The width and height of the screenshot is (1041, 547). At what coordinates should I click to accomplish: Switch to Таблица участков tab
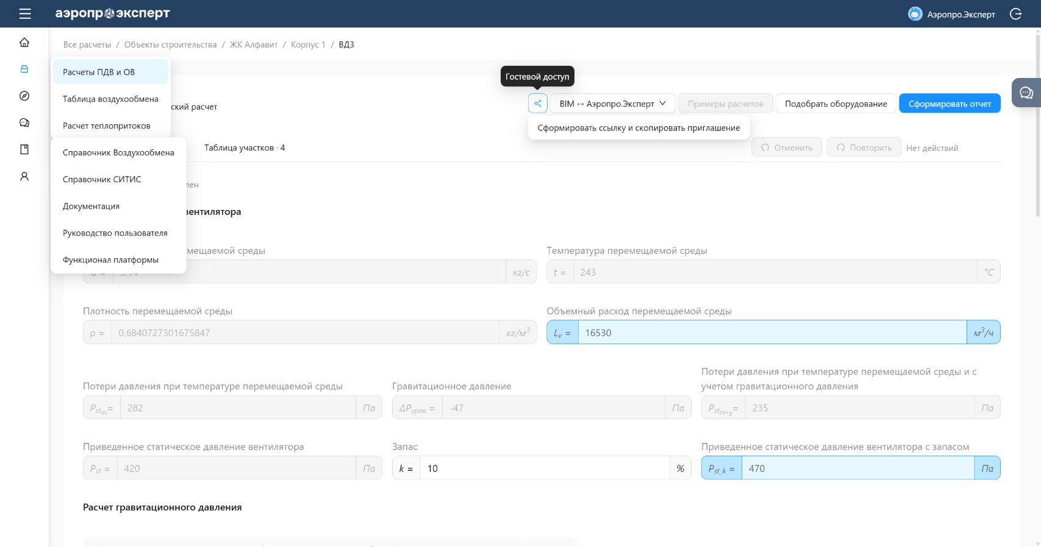(245, 147)
